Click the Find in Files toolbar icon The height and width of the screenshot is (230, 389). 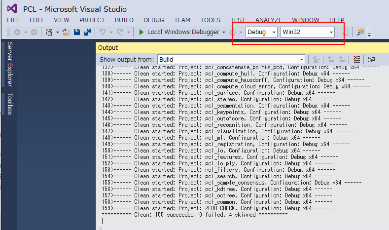click(360, 32)
